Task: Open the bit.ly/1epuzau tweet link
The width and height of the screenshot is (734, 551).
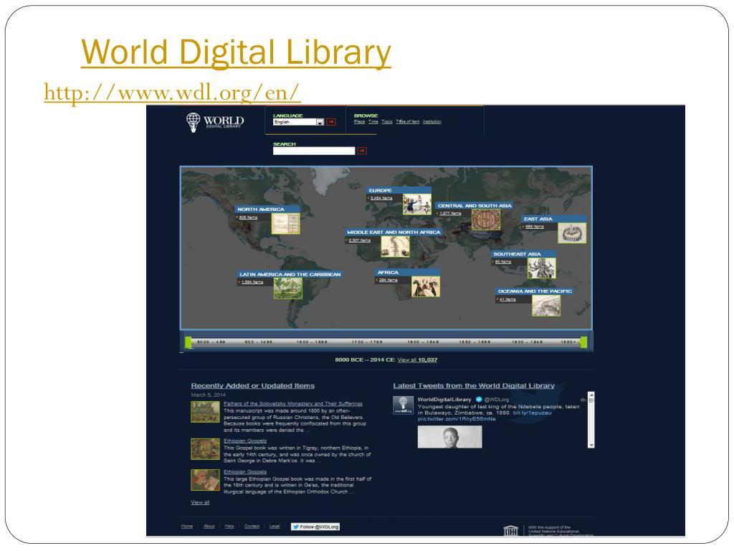Action: tap(533, 413)
